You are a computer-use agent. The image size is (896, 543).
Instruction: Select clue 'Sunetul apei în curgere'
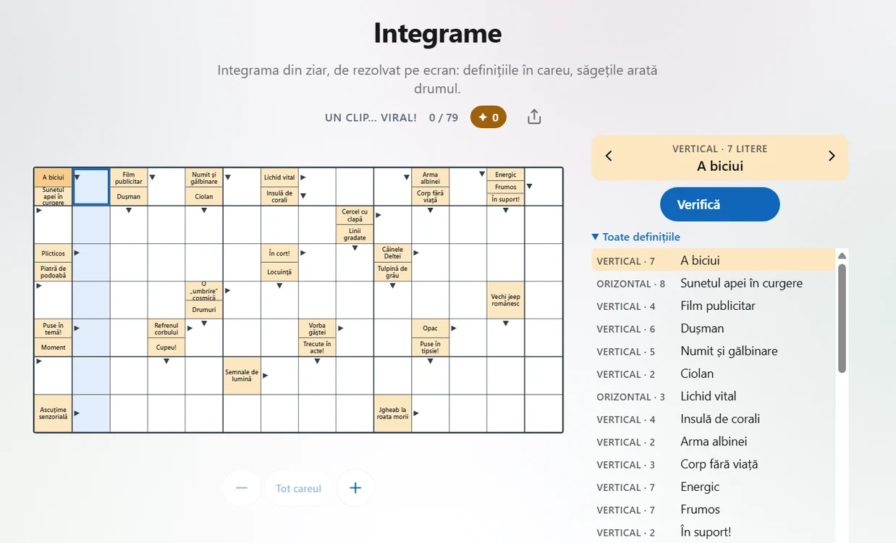pyautogui.click(x=714, y=283)
